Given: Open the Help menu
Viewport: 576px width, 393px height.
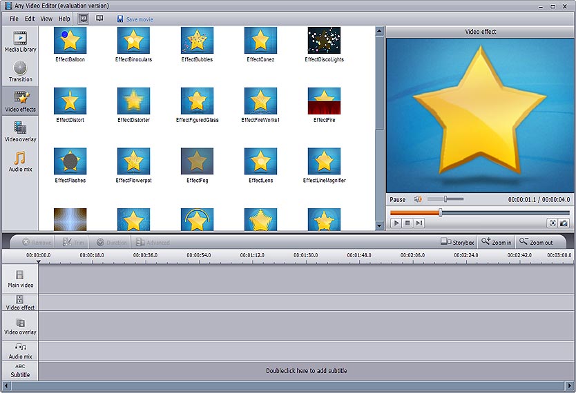Looking at the screenshot, I should (x=64, y=19).
